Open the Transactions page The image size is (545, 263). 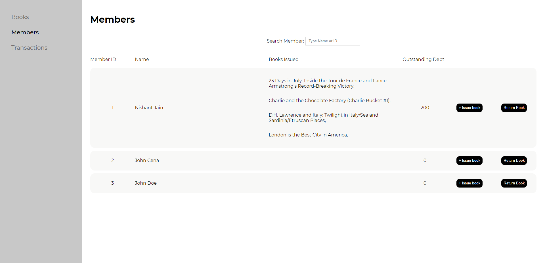(29, 47)
